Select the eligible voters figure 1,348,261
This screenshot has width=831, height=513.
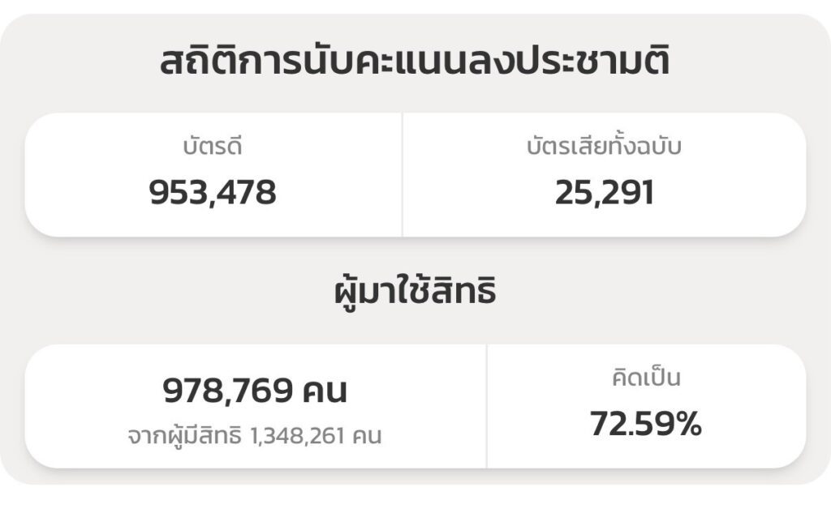[x=299, y=436]
